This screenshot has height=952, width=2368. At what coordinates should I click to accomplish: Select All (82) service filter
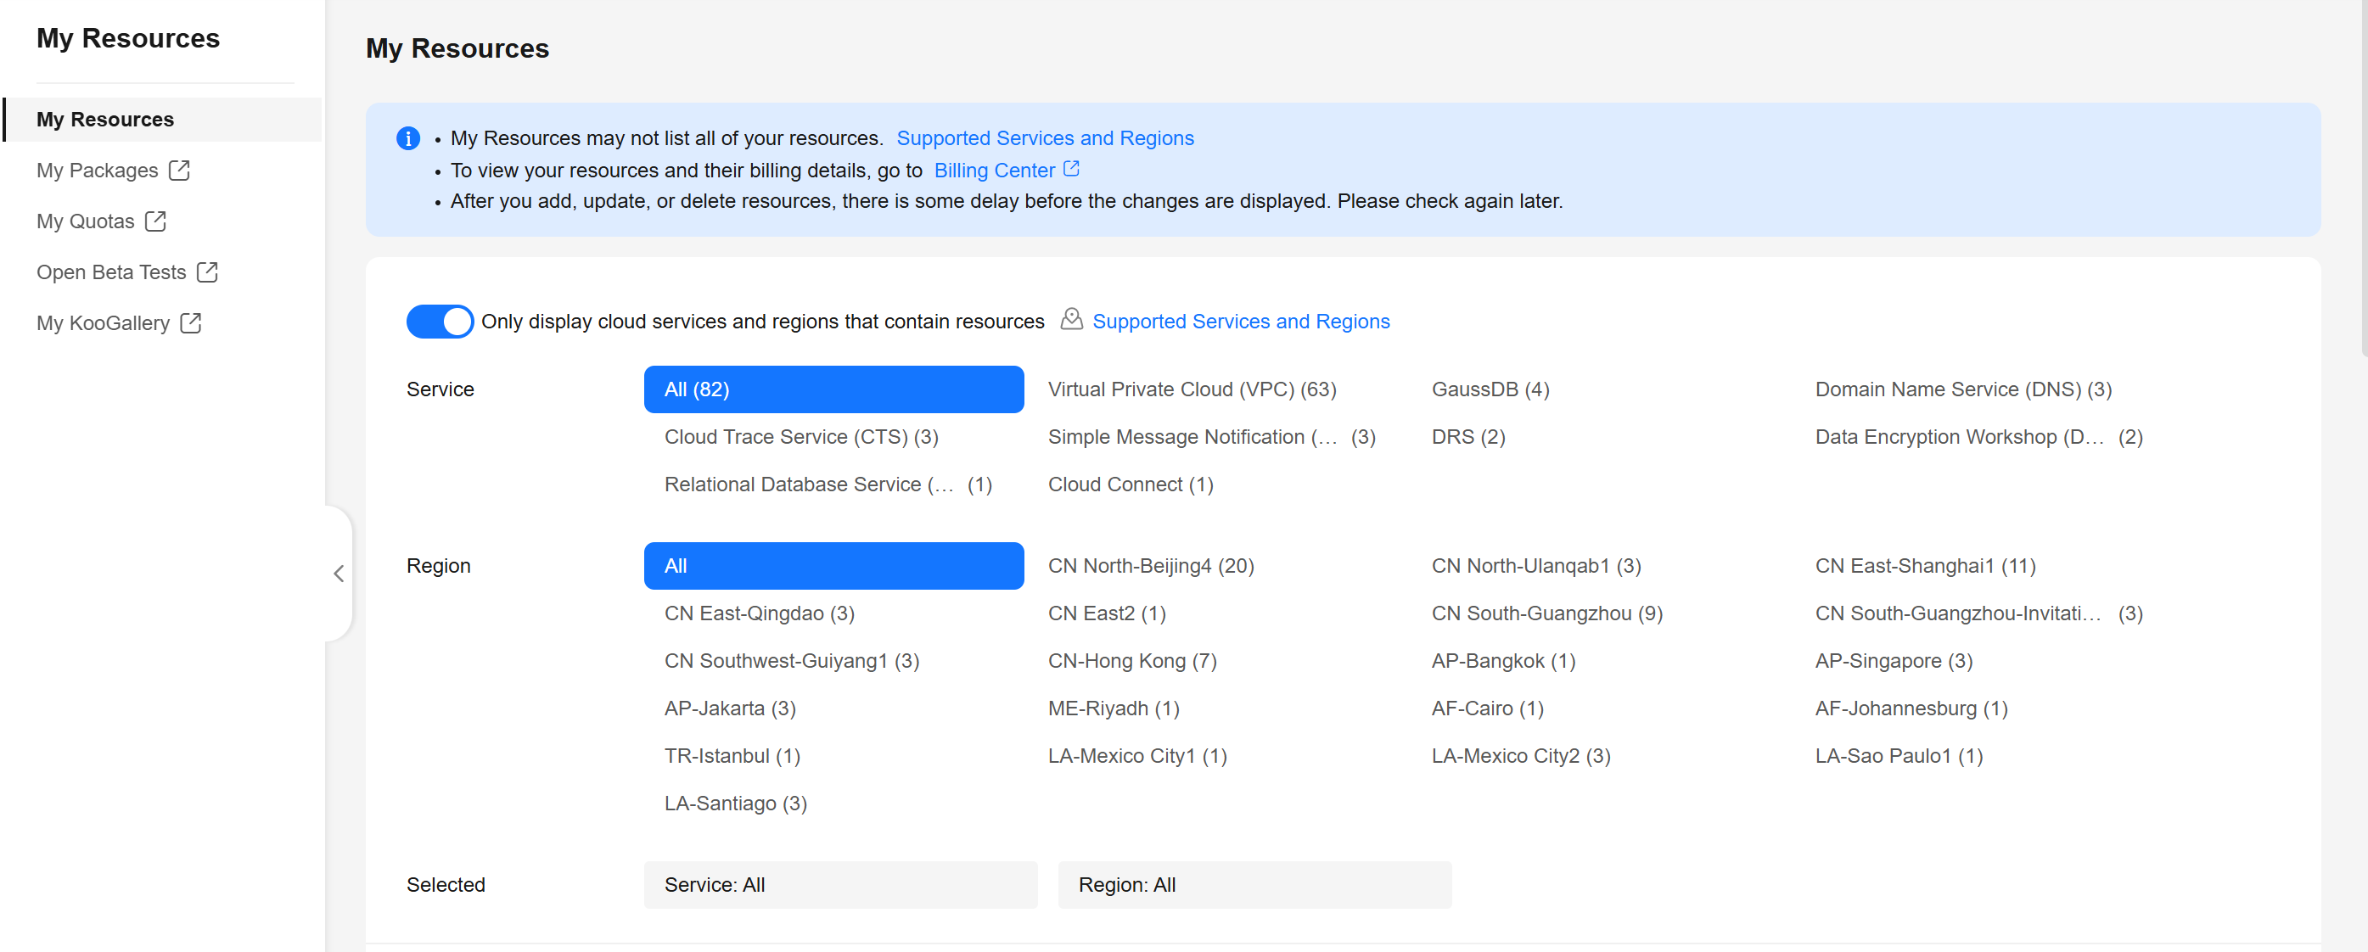pos(833,389)
